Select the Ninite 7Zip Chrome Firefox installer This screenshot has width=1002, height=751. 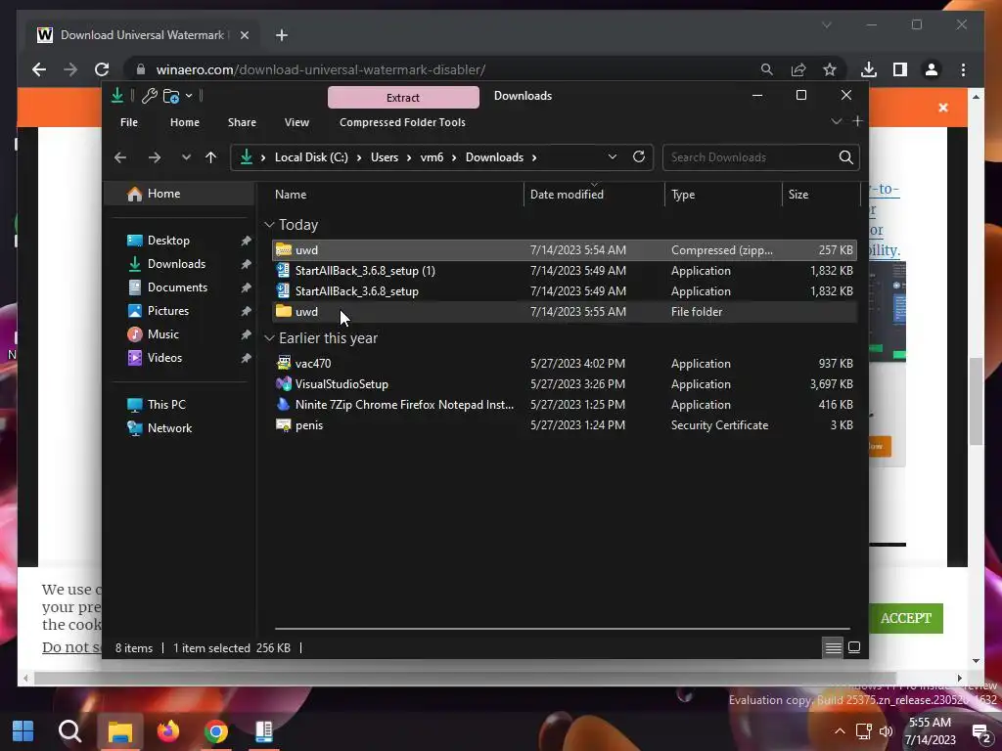coord(565,404)
